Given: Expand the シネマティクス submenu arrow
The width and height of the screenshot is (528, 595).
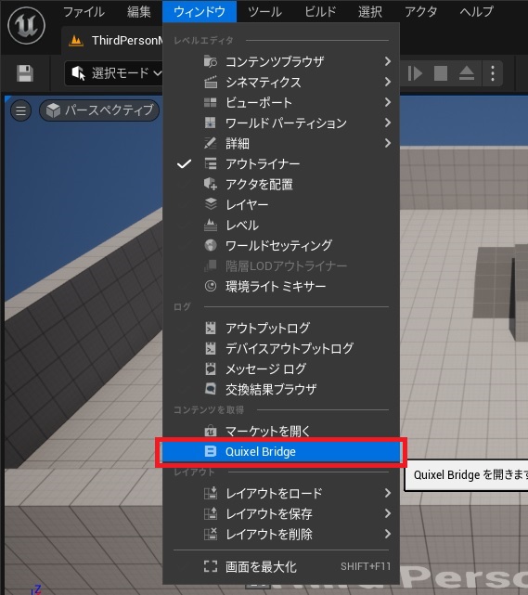Looking at the screenshot, I should click(x=387, y=82).
